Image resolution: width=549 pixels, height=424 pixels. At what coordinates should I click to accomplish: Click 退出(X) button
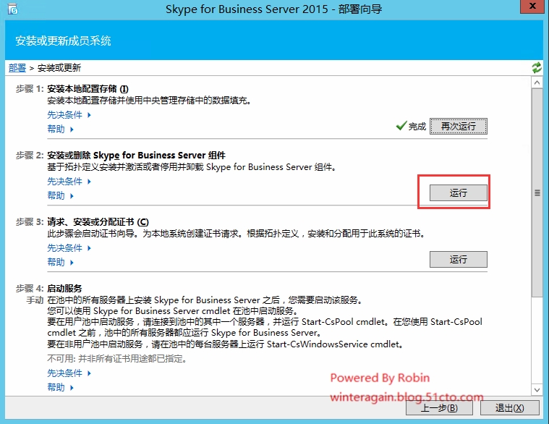pyautogui.click(x=509, y=408)
